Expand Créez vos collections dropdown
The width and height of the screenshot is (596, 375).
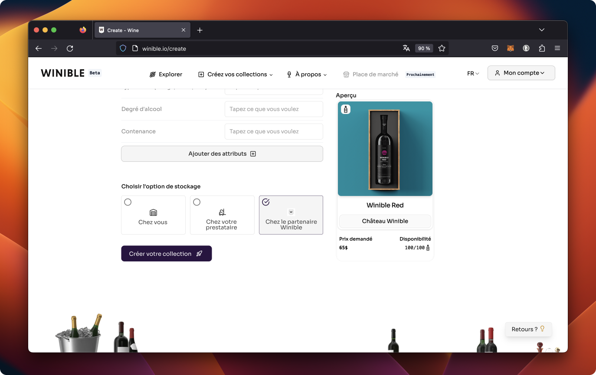(236, 74)
